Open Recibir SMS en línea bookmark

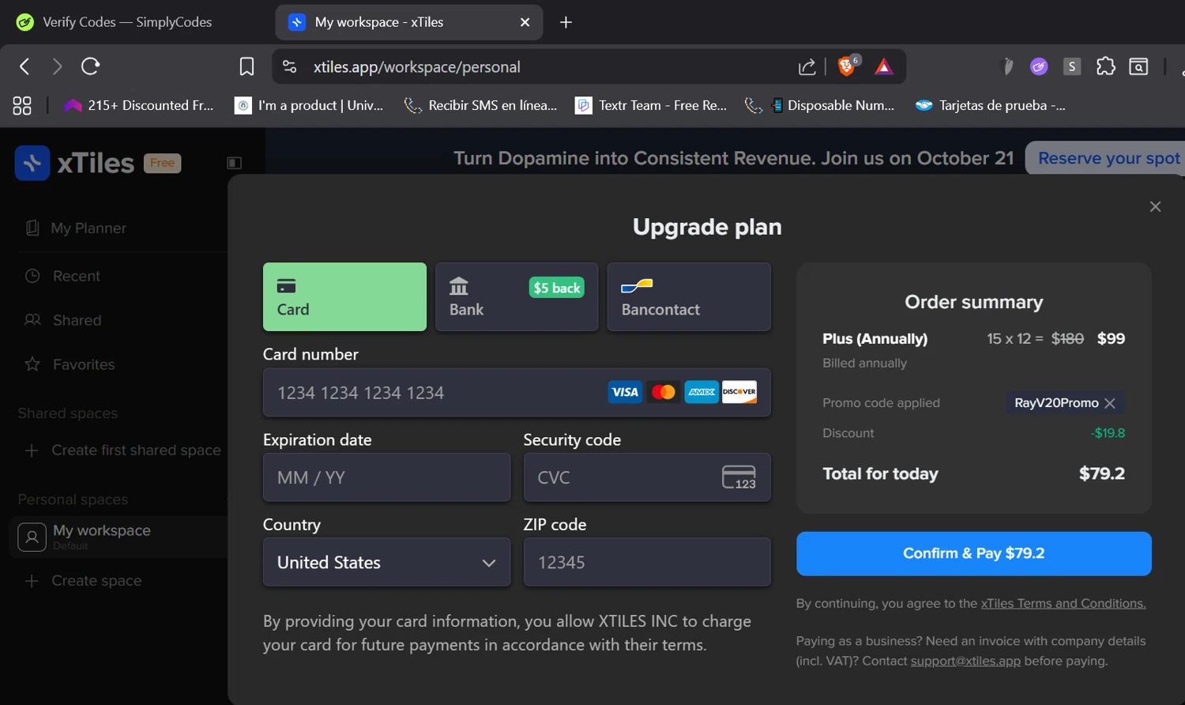pyautogui.click(x=480, y=105)
